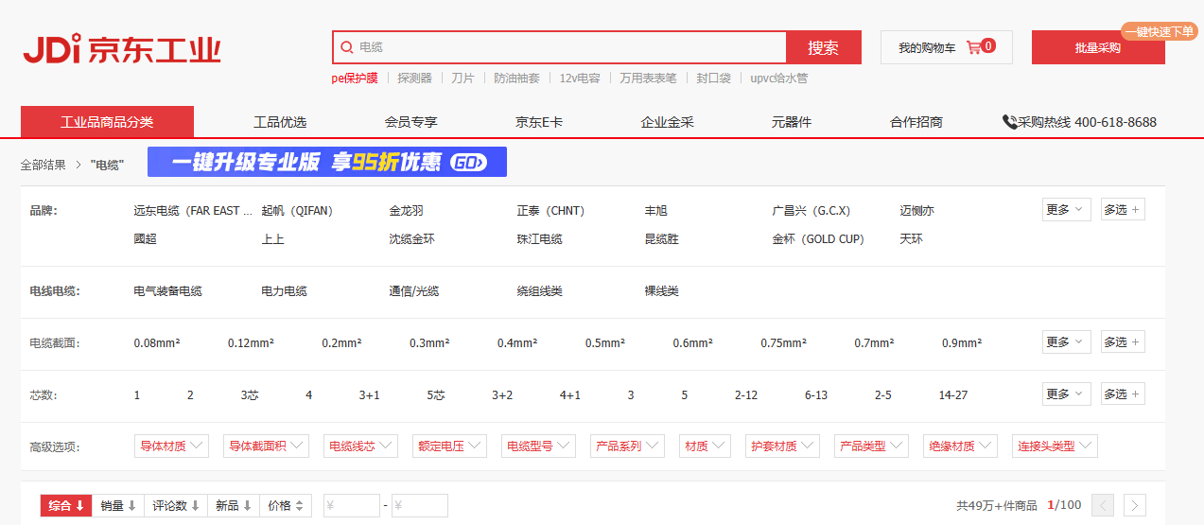Open the 导体材质 dropdown filter

click(175, 446)
